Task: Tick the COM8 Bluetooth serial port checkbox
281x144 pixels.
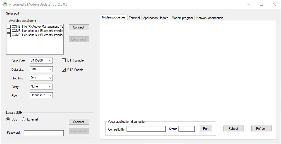Action: (9, 31)
